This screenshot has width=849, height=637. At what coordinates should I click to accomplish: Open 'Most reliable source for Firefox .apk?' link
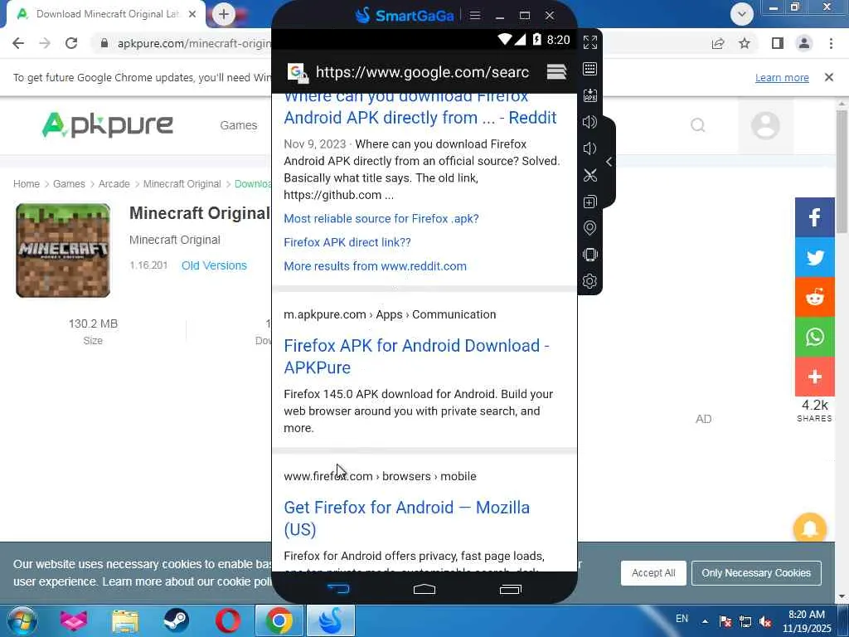[x=381, y=218]
